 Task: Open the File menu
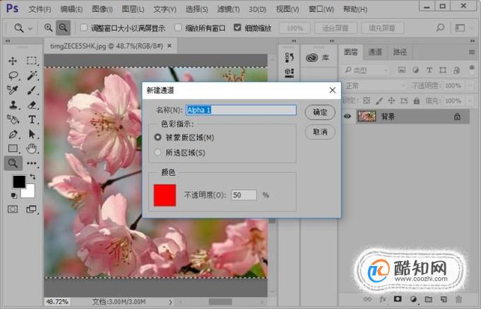(40, 9)
